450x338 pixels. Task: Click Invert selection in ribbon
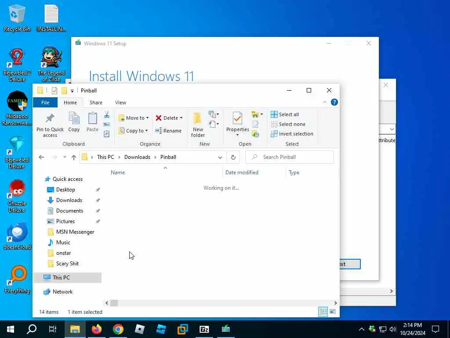click(x=292, y=134)
